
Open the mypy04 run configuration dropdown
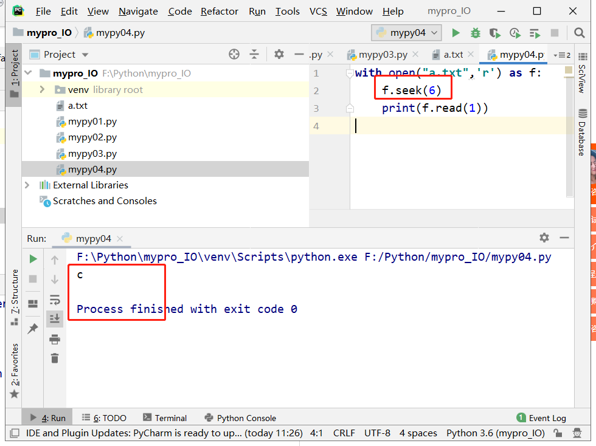406,33
